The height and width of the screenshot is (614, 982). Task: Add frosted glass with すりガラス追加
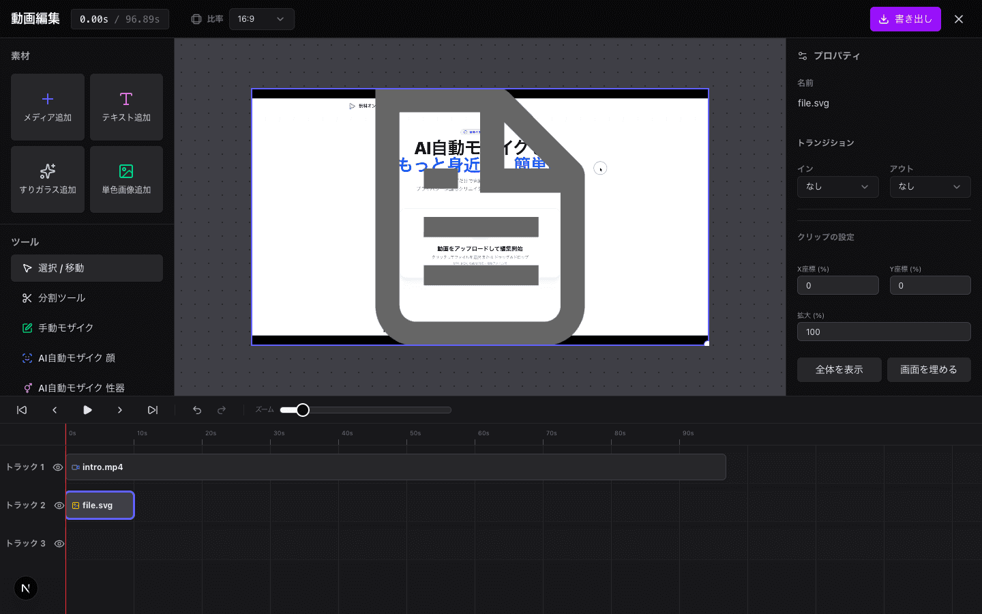coord(48,179)
